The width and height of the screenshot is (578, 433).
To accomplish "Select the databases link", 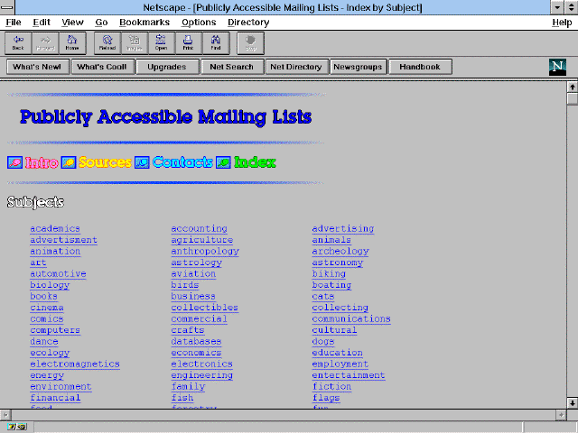I will pos(196,341).
